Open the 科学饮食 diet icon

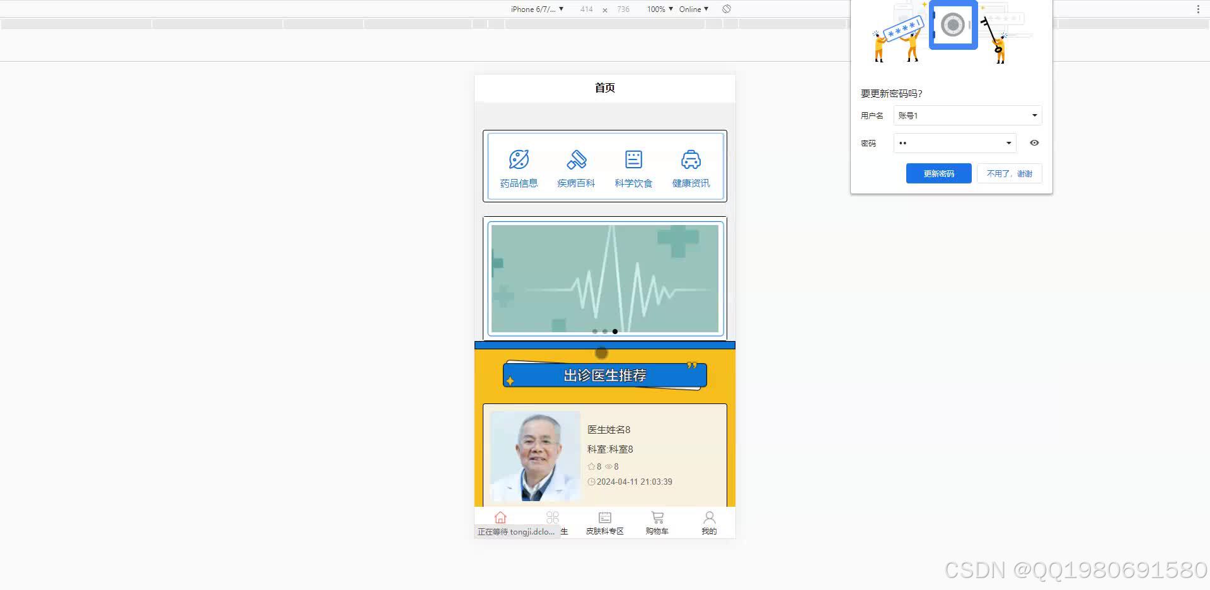pos(633,159)
